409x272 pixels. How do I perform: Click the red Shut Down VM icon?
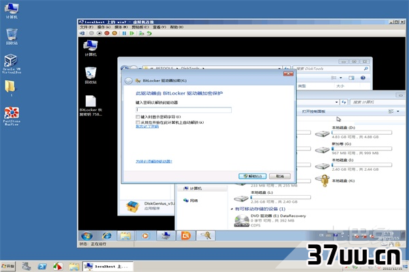point(107,33)
